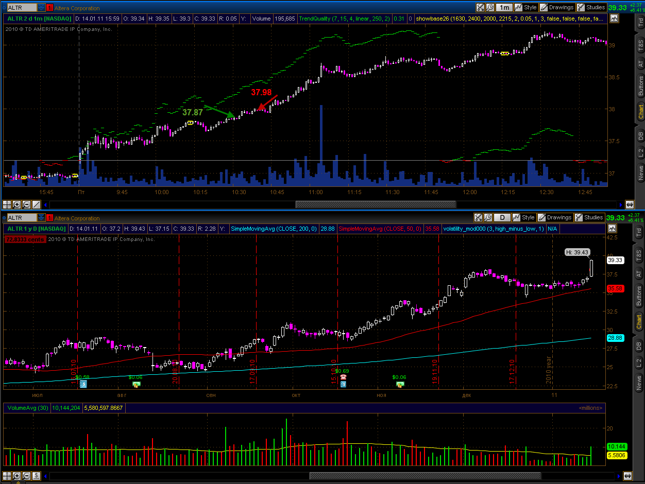Click the Studies button on upper chart

coord(591,7)
